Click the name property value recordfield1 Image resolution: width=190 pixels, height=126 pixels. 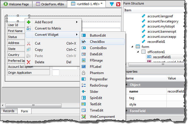(176, 91)
